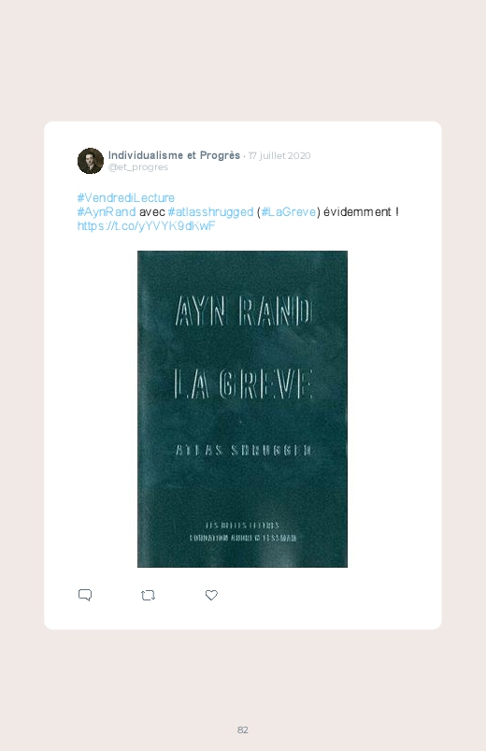Click the word avec in tweet text
The height and width of the screenshot is (751, 486).
(151, 211)
